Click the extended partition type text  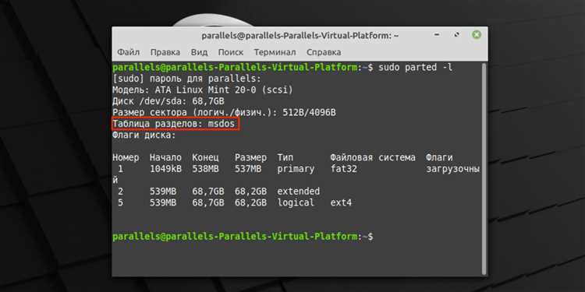pyautogui.click(x=299, y=192)
